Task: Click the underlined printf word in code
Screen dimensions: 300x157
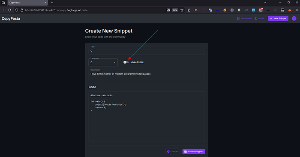Action: [x=99, y=104]
